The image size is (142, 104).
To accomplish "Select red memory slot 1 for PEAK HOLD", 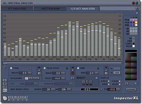I will (73, 73).
